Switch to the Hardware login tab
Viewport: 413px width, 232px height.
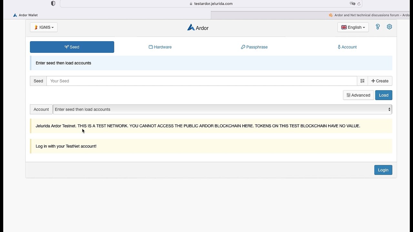[x=160, y=47]
